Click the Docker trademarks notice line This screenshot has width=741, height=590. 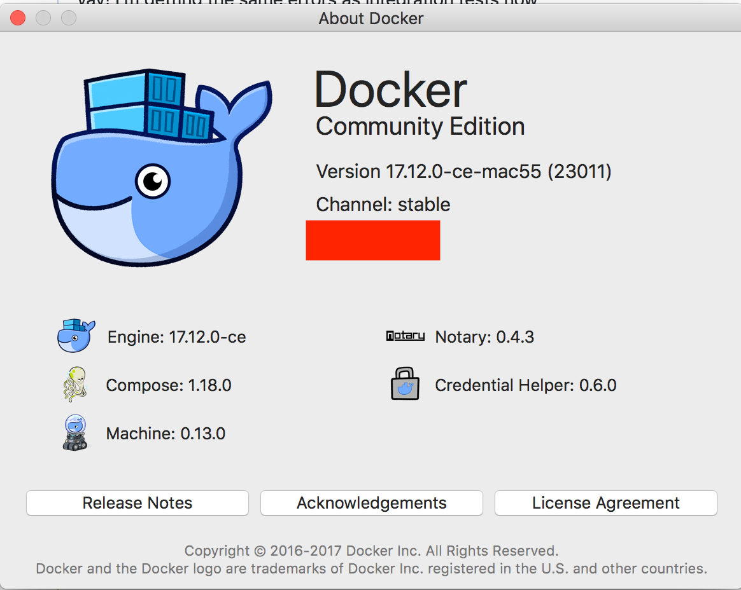(371, 568)
